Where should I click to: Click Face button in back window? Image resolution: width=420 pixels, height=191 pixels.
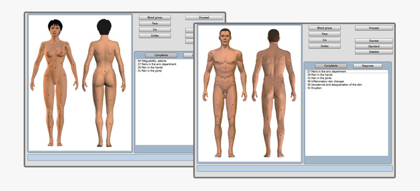click(x=155, y=24)
